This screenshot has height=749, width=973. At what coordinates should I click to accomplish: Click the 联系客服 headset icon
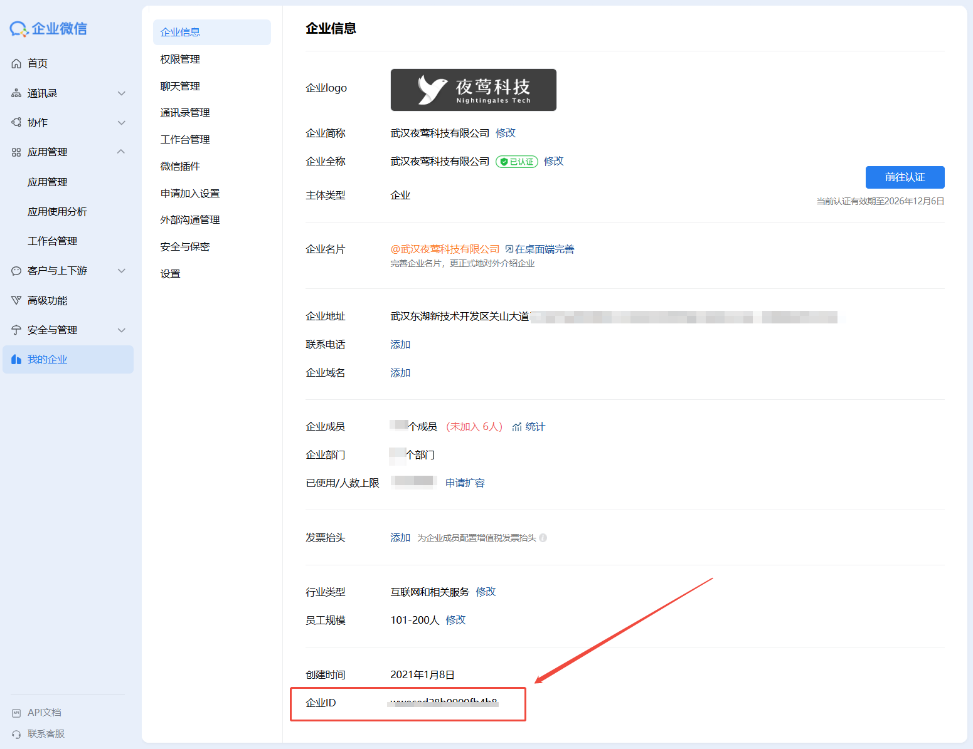click(x=16, y=734)
